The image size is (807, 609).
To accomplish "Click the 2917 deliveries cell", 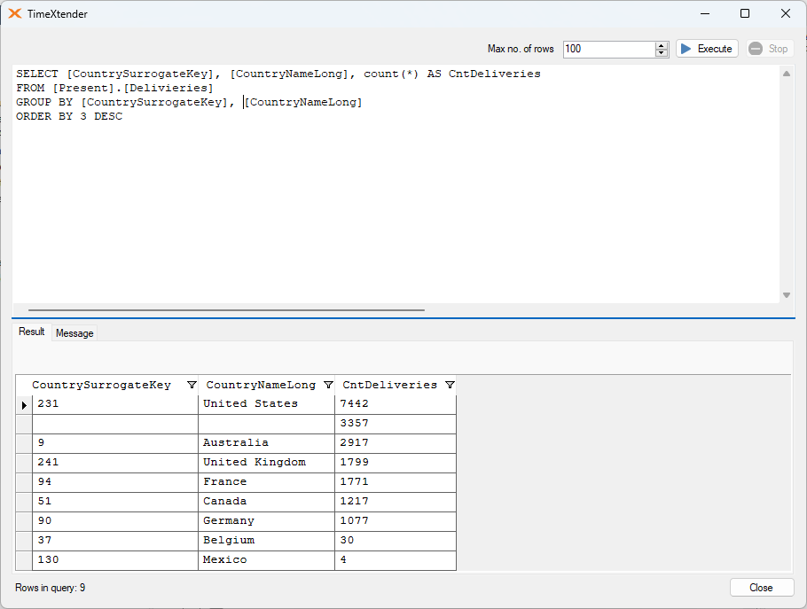I will click(x=396, y=443).
